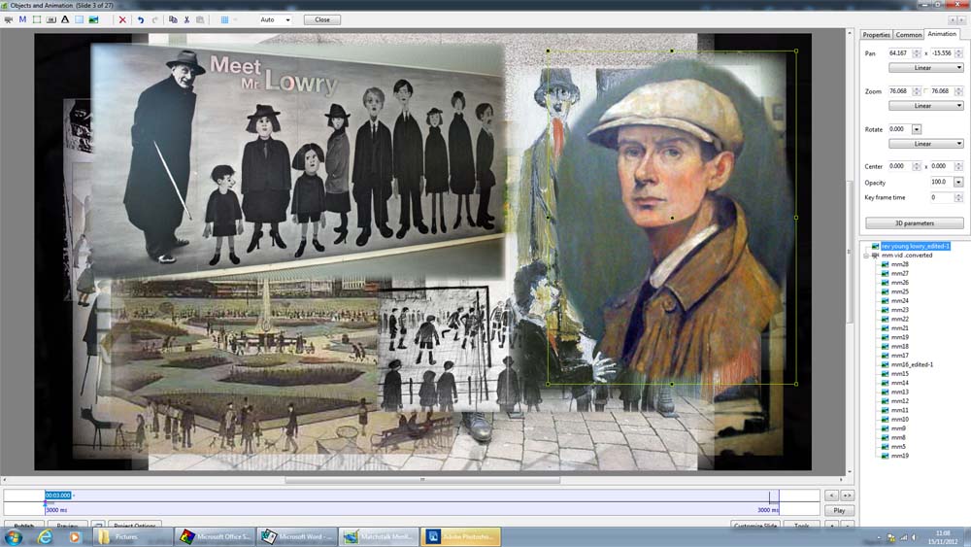Click the Mask (M) toolbar icon
This screenshot has height=547, width=971.
22,19
